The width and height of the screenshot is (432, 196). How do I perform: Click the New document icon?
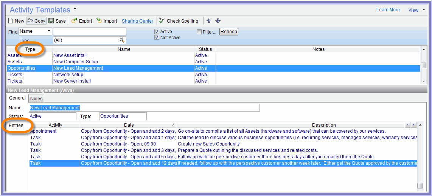click(11, 21)
